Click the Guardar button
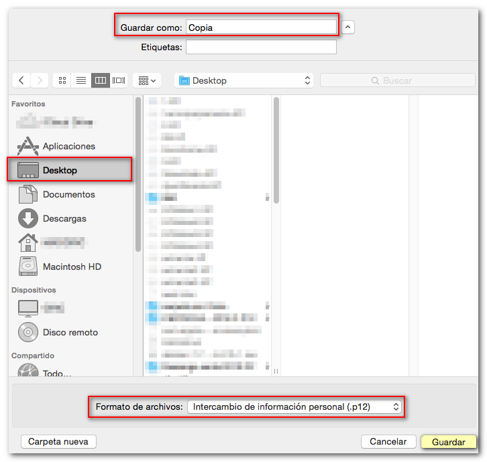 (448, 442)
